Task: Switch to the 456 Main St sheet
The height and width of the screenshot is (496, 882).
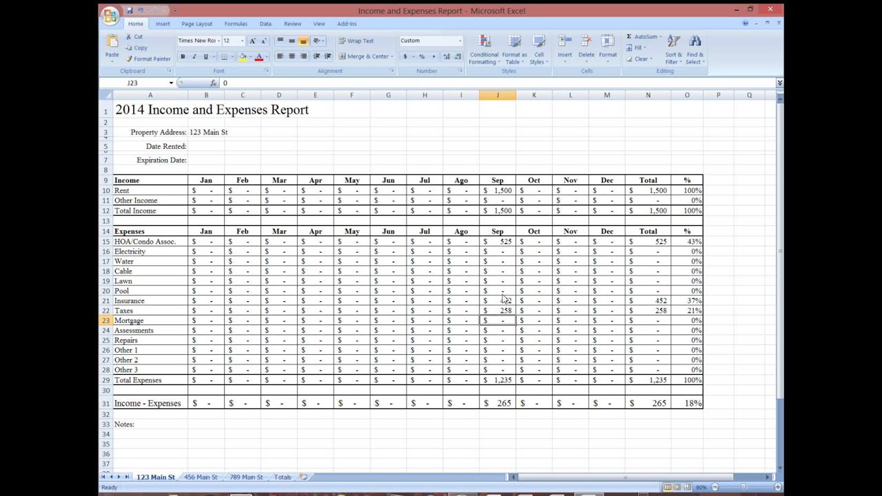Action: (x=201, y=477)
